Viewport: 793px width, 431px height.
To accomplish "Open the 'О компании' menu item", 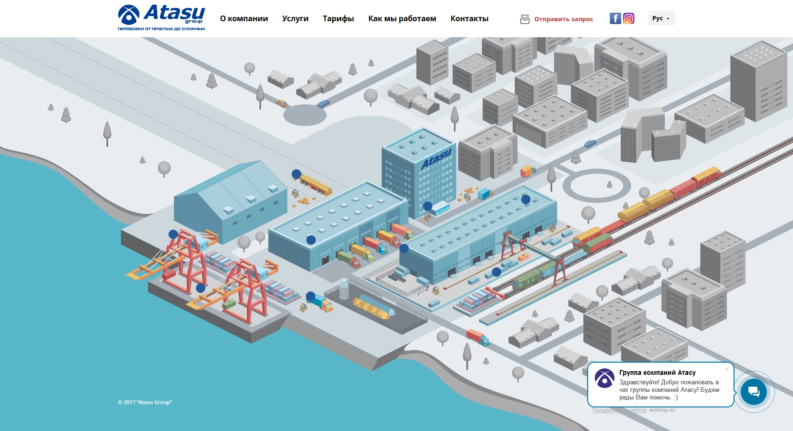I will pyautogui.click(x=244, y=19).
